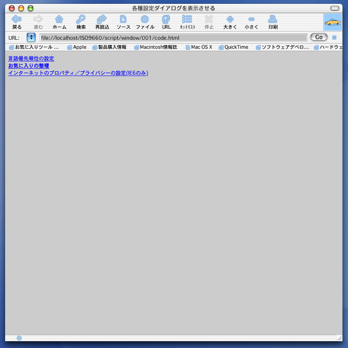Click the URL address field
348x348 pixels.
click(x=173, y=38)
